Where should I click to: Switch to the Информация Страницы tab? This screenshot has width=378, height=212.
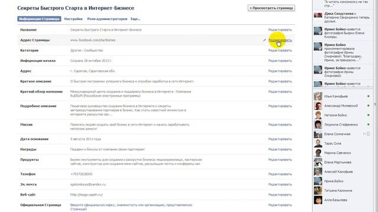pyautogui.click(x=39, y=19)
